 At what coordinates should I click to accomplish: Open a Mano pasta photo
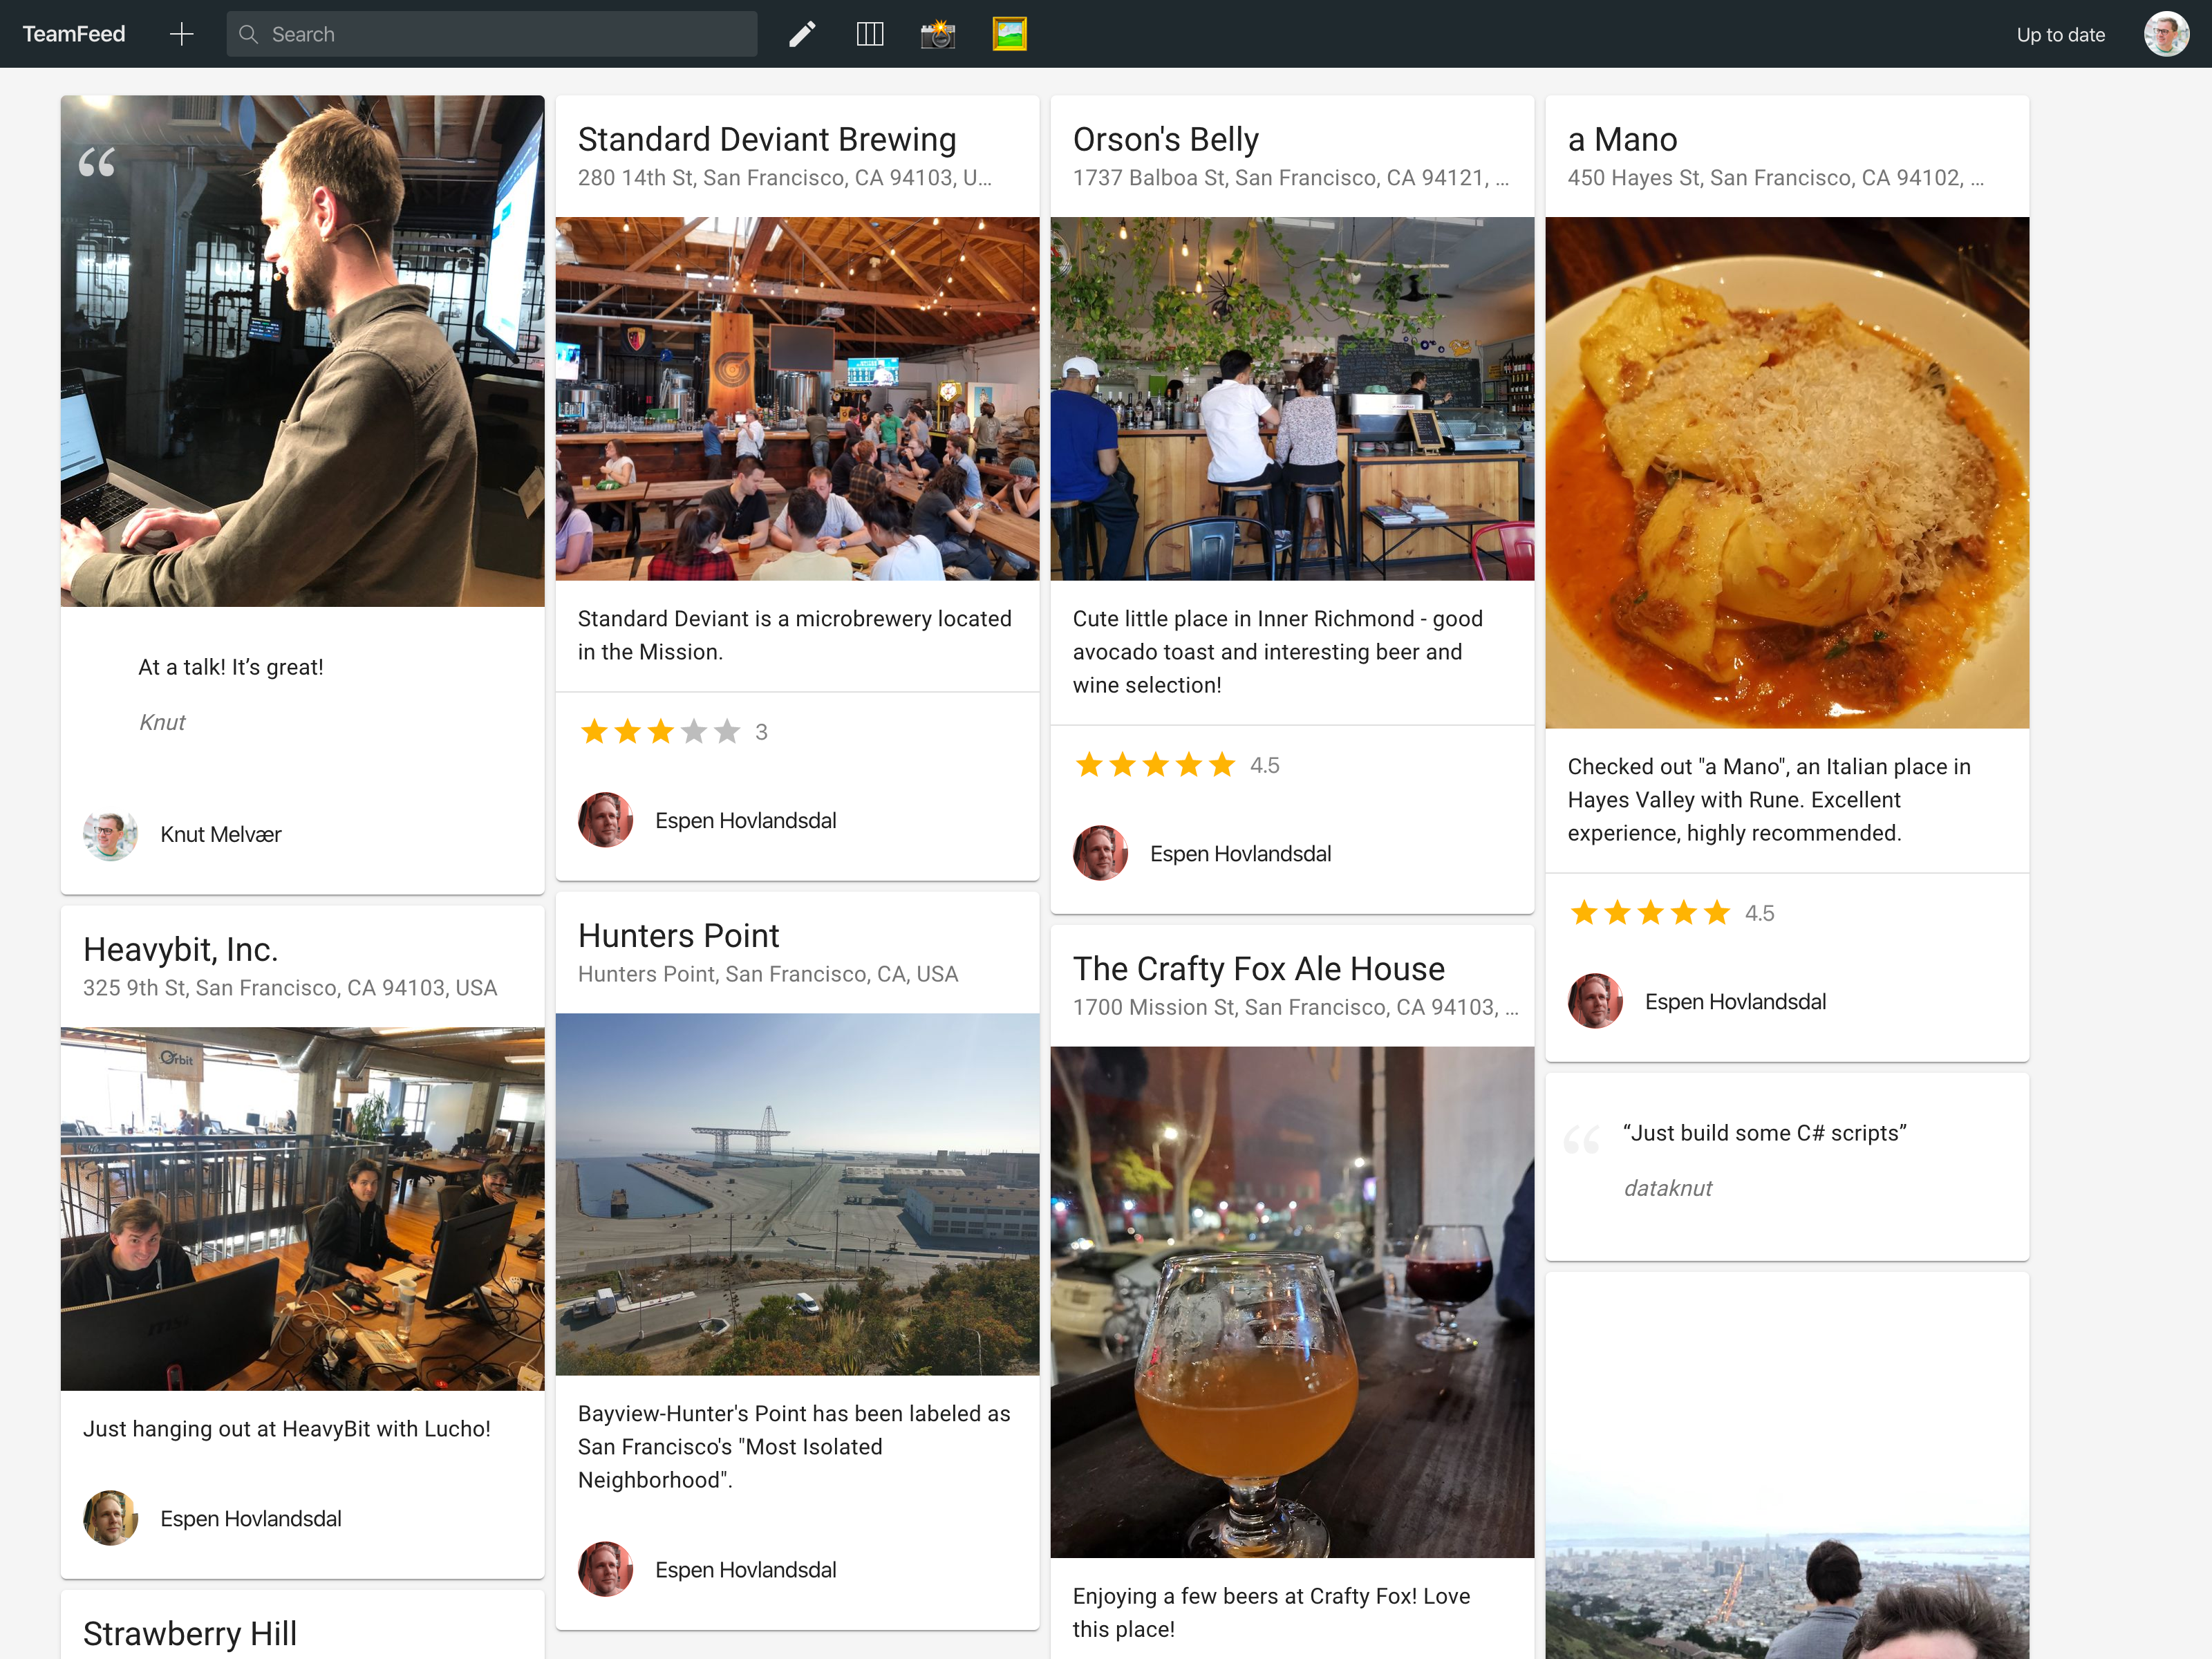pos(1786,472)
